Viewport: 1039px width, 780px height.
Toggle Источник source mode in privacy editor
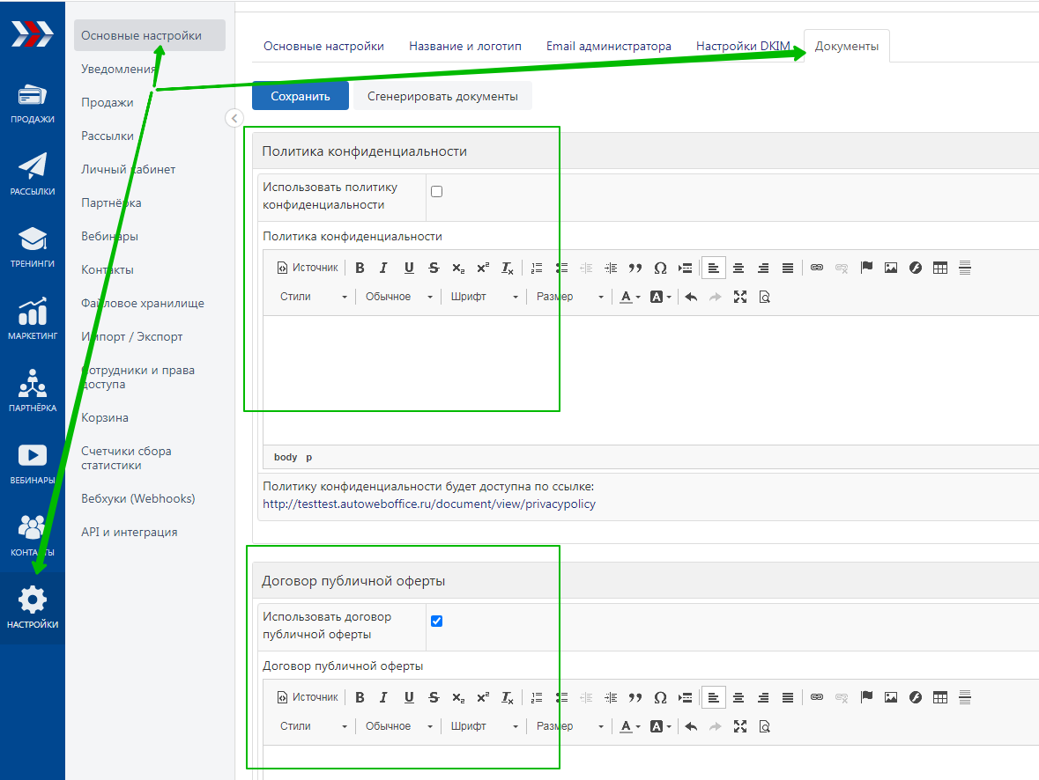click(308, 268)
